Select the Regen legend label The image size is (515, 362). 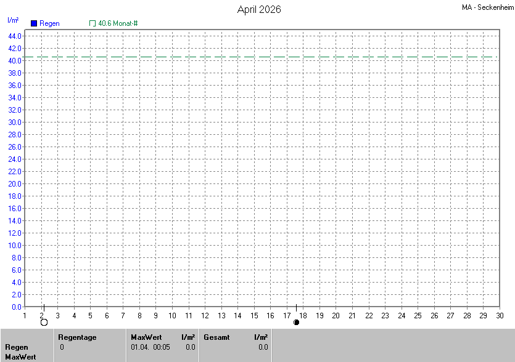pos(49,23)
